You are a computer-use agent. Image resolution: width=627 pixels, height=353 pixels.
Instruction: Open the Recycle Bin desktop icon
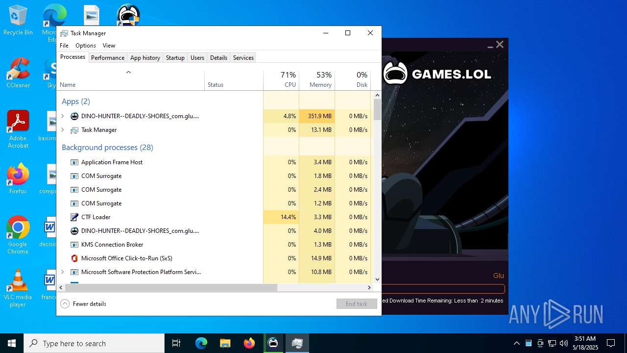pos(18,21)
